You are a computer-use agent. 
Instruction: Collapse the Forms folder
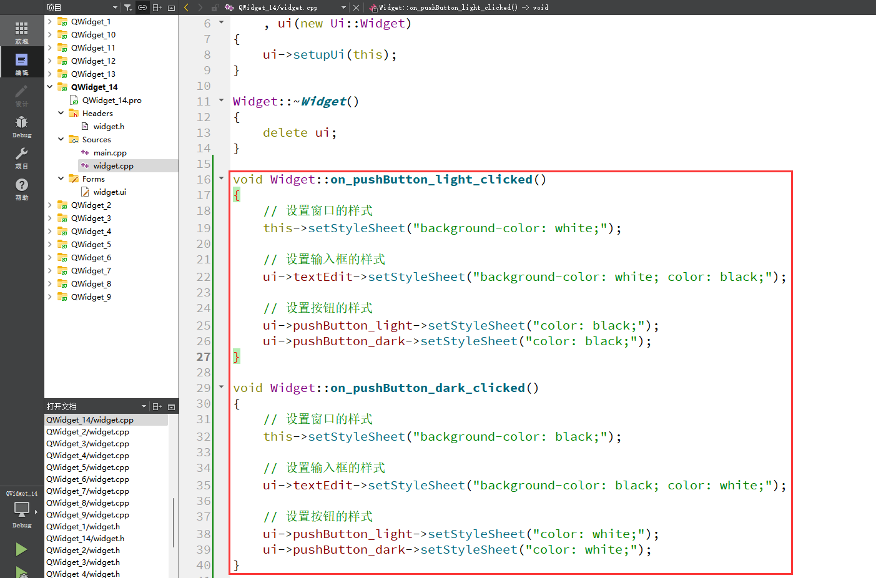pyautogui.click(x=61, y=179)
